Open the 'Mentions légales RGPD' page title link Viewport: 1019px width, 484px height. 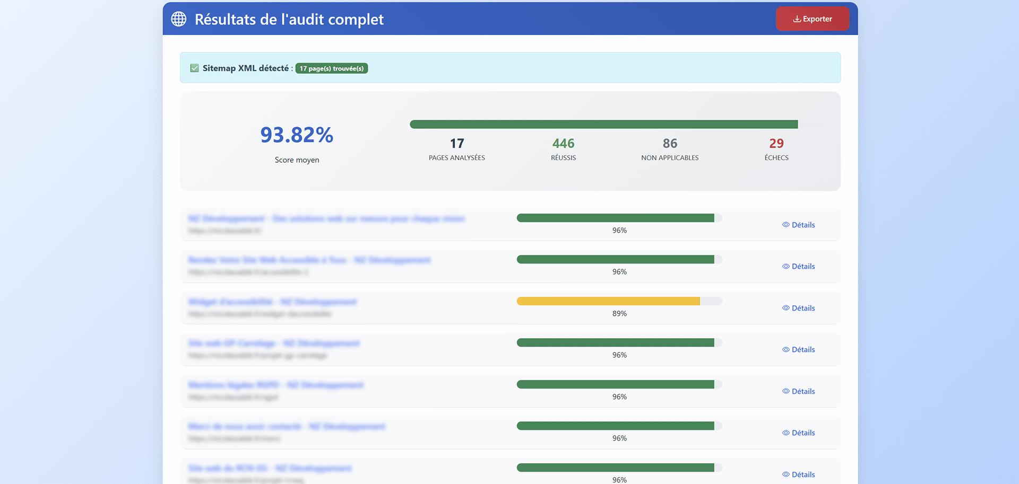pyautogui.click(x=275, y=385)
